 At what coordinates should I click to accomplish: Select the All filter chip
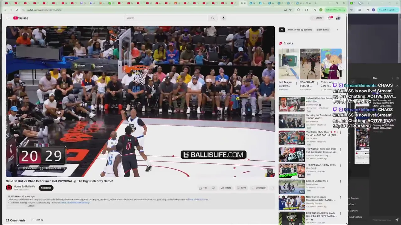[282, 30]
